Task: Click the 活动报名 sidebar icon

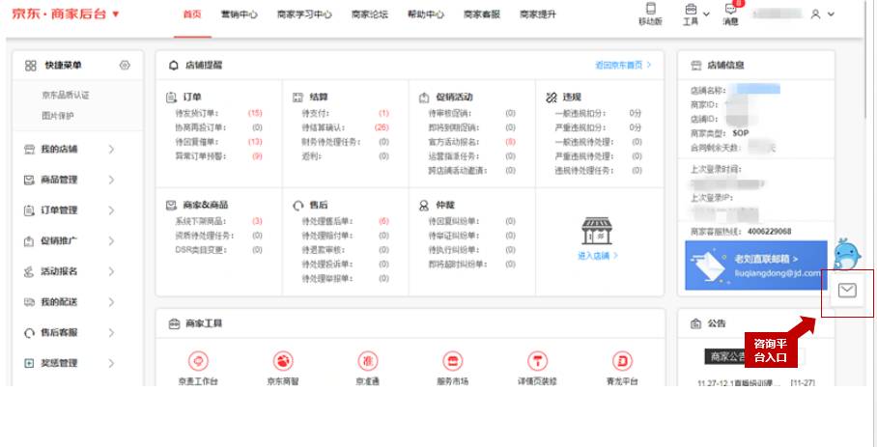Action: pyautogui.click(x=29, y=272)
